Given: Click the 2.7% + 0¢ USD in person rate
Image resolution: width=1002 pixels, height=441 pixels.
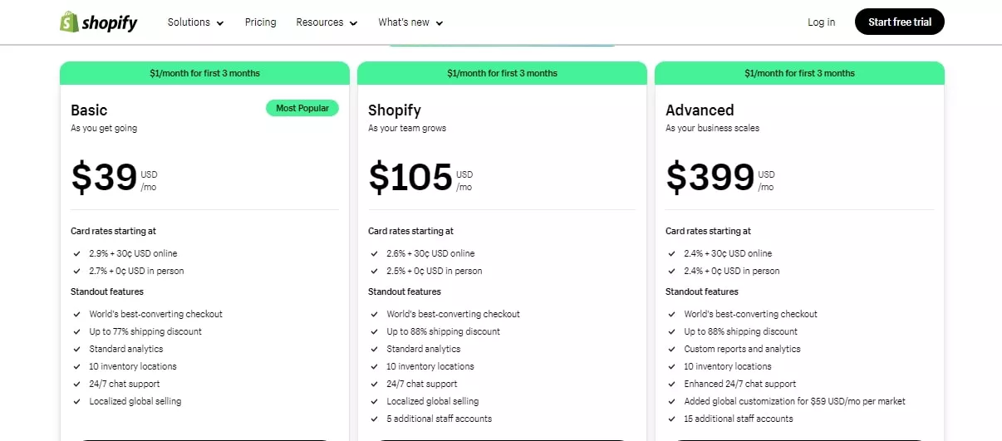Looking at the screenshot, I should 136,271.
